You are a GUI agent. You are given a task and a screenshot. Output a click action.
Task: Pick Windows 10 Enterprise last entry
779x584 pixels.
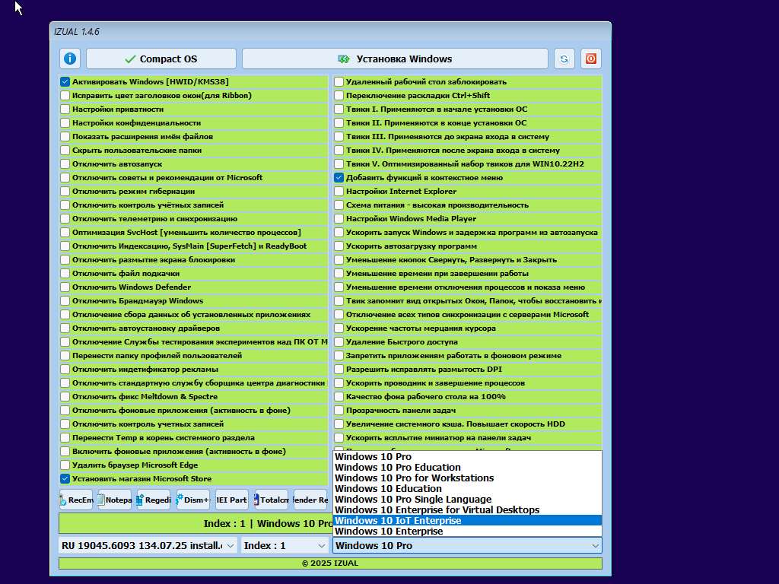point(467,531)
